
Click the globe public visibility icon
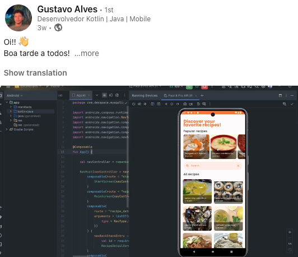click(58, 28)
